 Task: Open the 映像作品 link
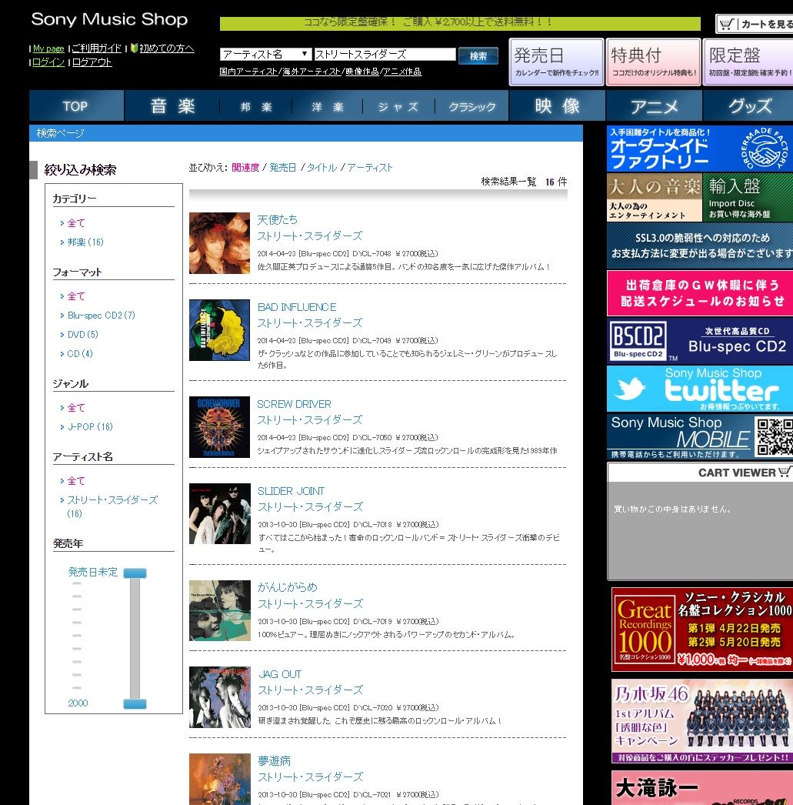(x=362, y=72)
